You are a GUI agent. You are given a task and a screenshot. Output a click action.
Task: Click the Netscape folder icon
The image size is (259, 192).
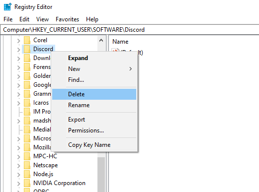click(x=27, y=165)
